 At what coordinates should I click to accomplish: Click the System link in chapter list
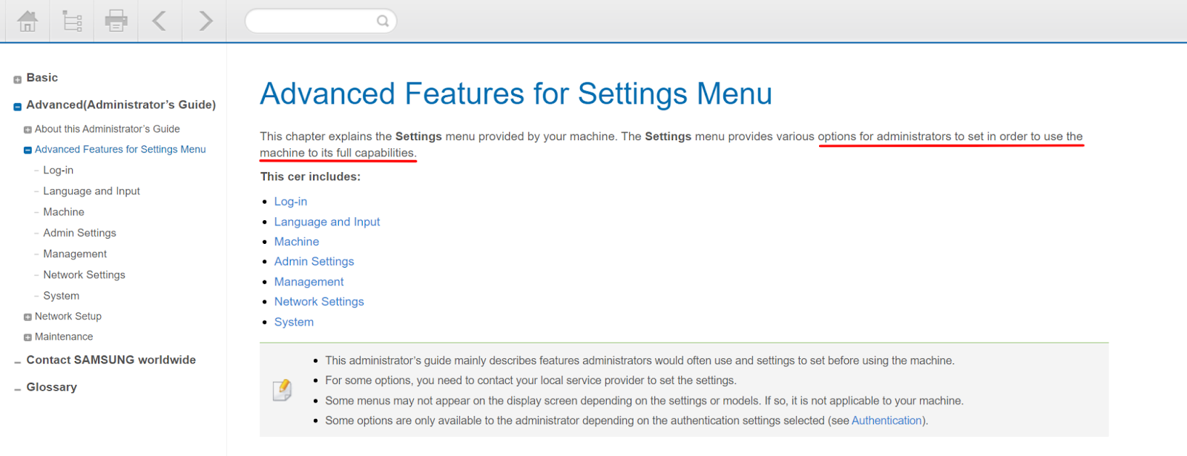[x=294, y=322]
